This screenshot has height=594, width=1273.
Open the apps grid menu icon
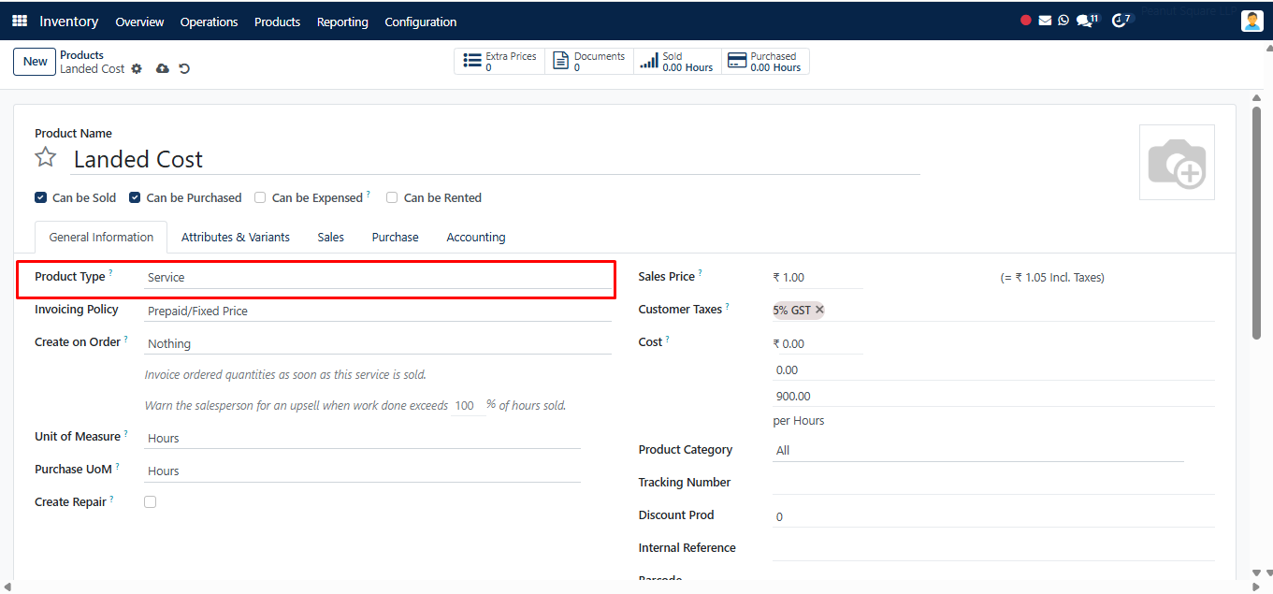(20, 21)
